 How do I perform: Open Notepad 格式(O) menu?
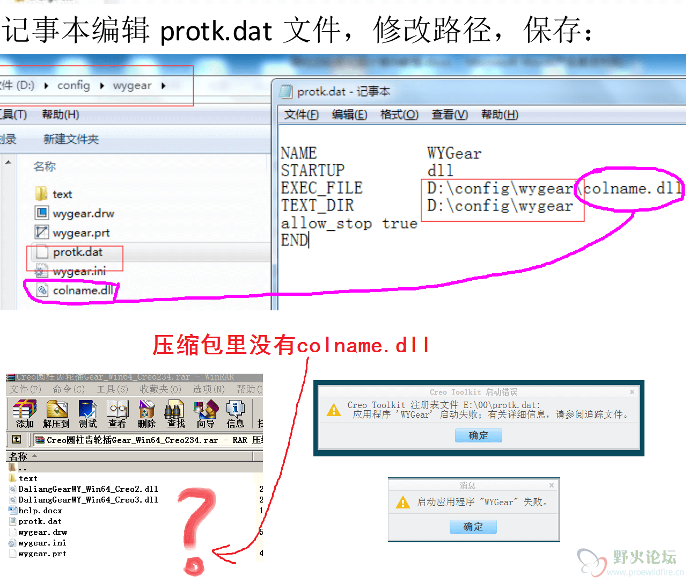point(399,115)
